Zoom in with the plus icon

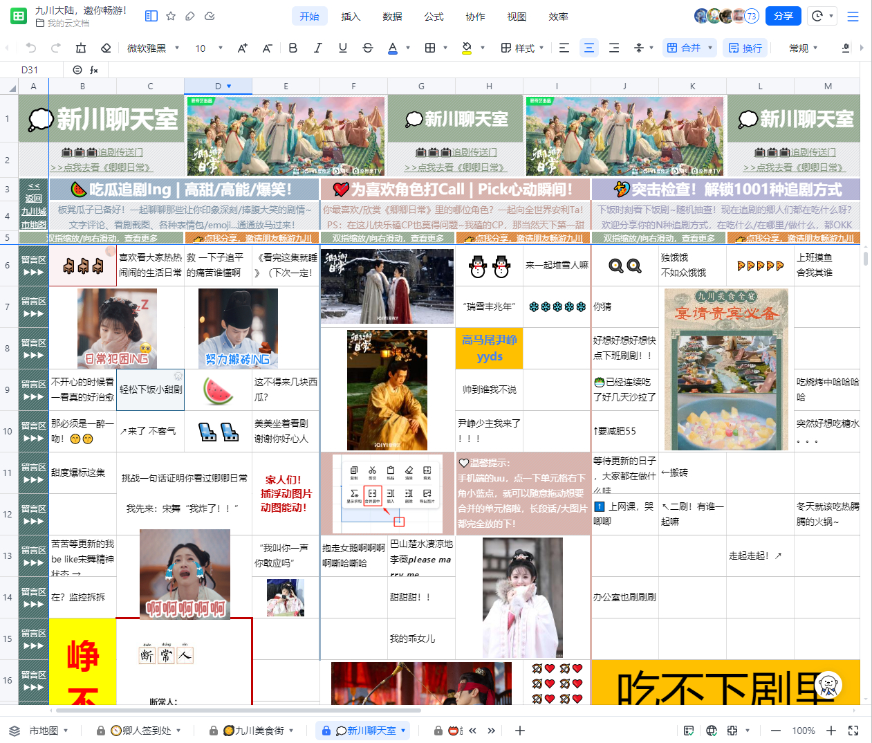tap(831, 731)
